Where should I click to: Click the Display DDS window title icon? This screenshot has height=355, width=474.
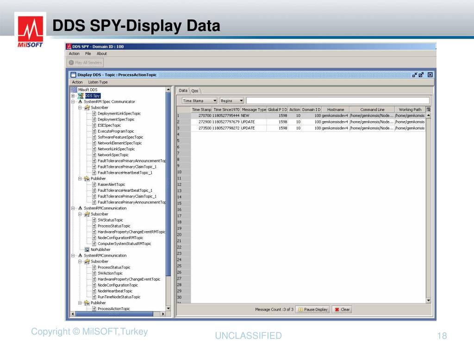coord(73,75)
